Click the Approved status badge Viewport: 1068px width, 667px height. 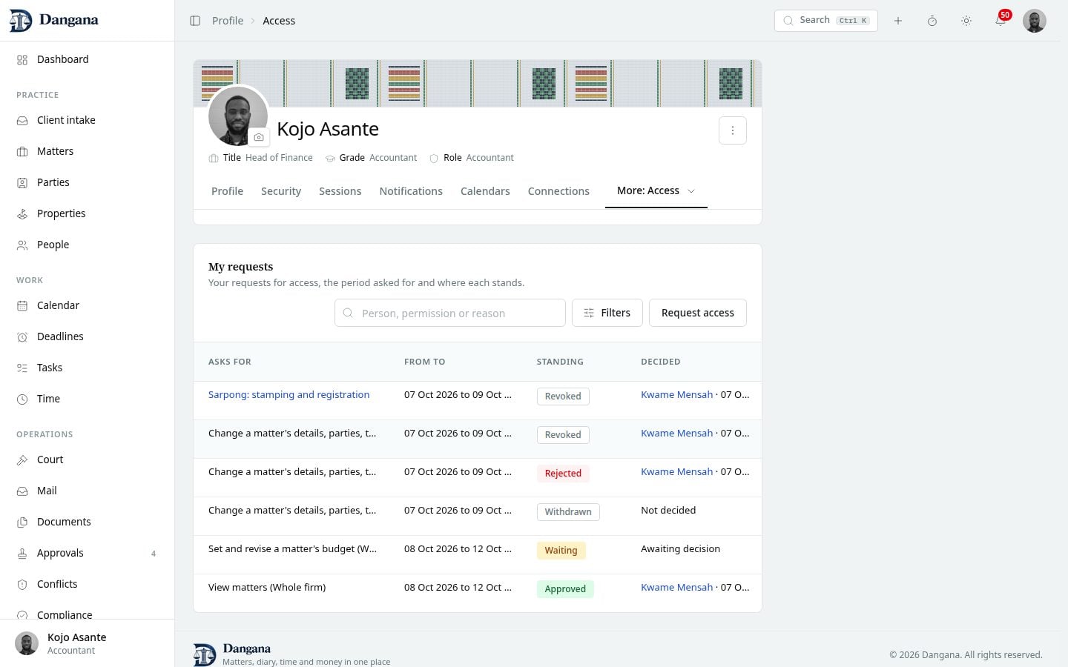(x=565, y=589)
